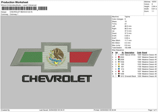This screenshot has width=158, height=112.
Task: Select the red swatch beside stitch count 2020
Action: (x=119, y=57)
